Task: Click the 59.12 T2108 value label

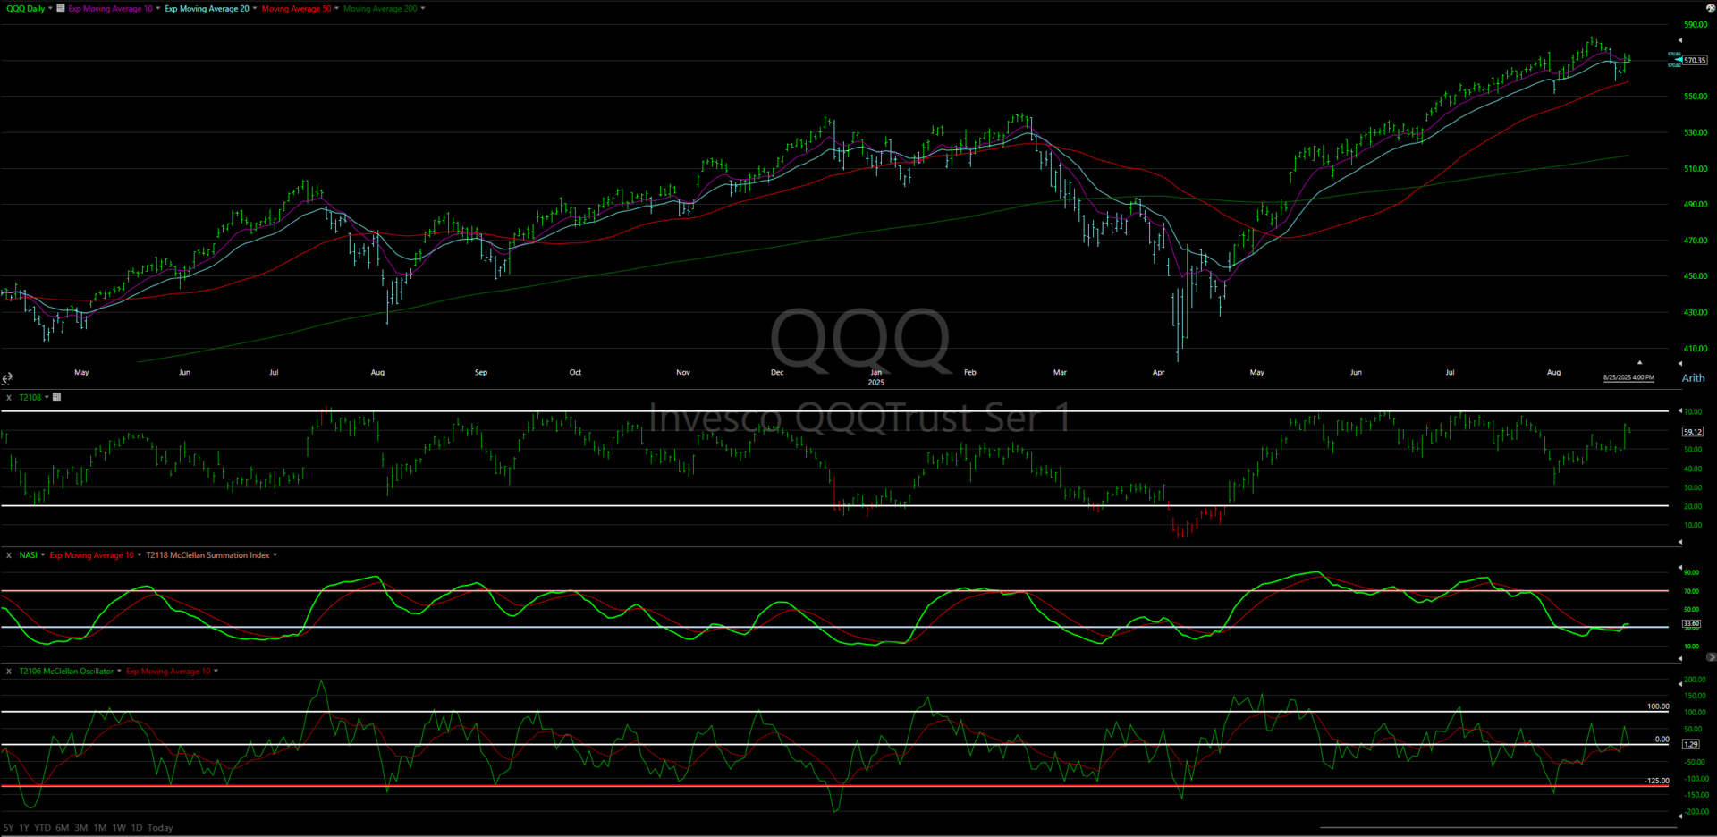Action: pos(1693,432)
